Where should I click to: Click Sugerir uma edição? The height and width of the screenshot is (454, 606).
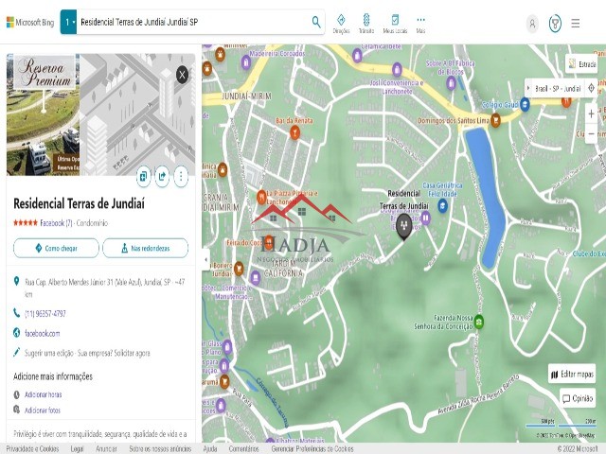click(x=48, y=353)
